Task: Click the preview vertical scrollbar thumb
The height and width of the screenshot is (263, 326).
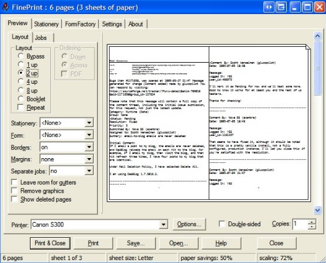Action: point(317,68)
